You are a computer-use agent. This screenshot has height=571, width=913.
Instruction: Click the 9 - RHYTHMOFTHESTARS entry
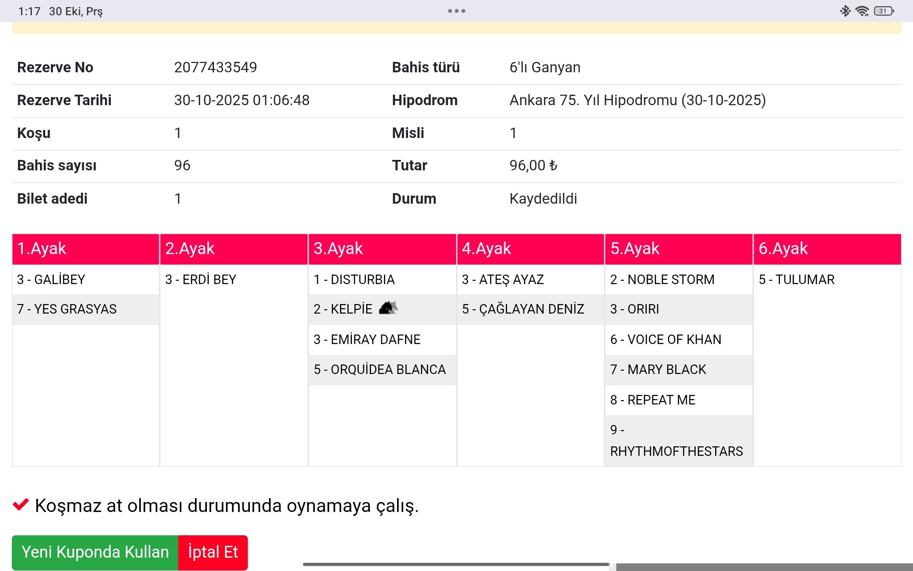point(676,441)
